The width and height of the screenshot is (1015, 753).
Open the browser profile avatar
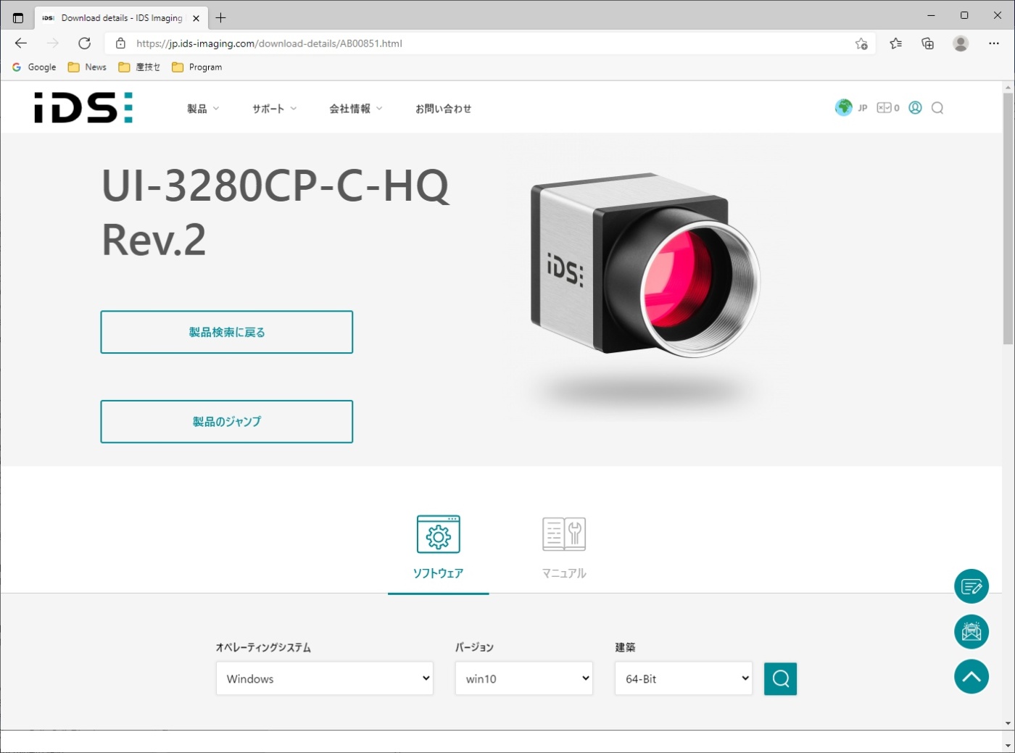point(961,43)
